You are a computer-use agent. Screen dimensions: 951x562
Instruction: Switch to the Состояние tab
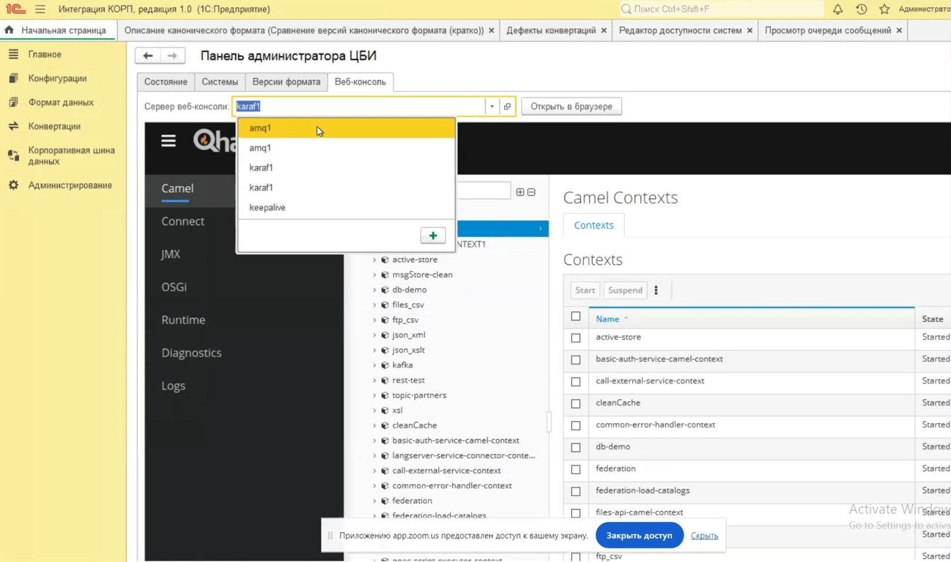pos(166,82)
